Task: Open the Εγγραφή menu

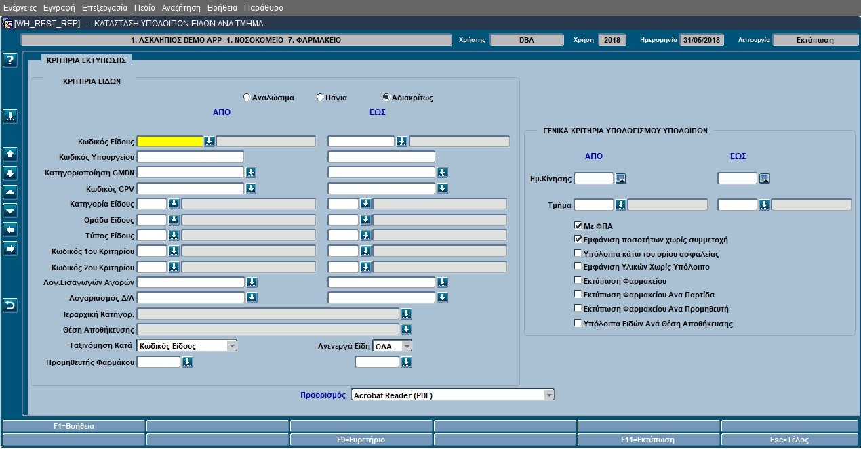Action: 59,8
